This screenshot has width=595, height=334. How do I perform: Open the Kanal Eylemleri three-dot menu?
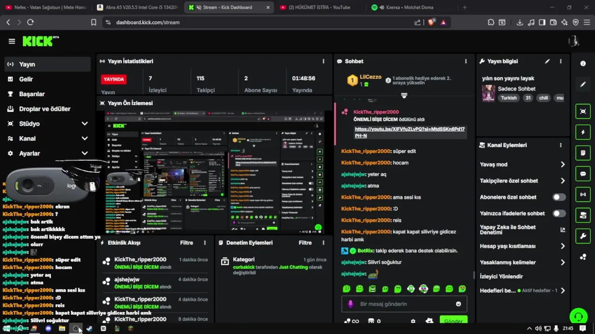561,145
